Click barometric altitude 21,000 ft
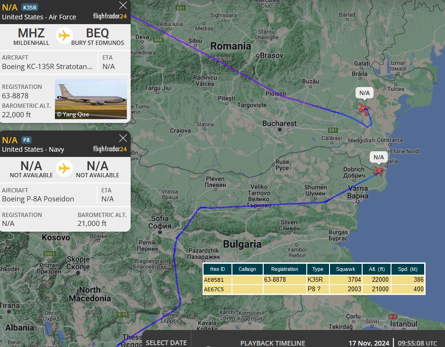The image size is (445, 347). (x=92, y=224)
